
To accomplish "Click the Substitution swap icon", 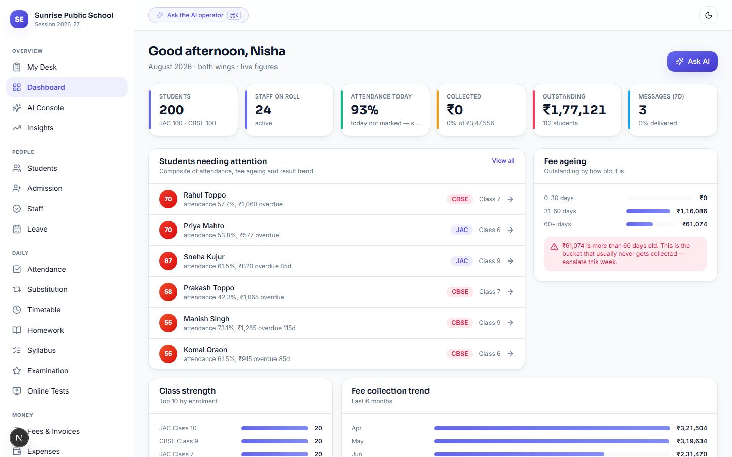I will (x=17, y=289).
